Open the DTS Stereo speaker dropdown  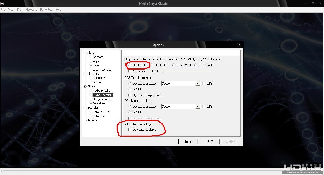(x=197, y=107)
